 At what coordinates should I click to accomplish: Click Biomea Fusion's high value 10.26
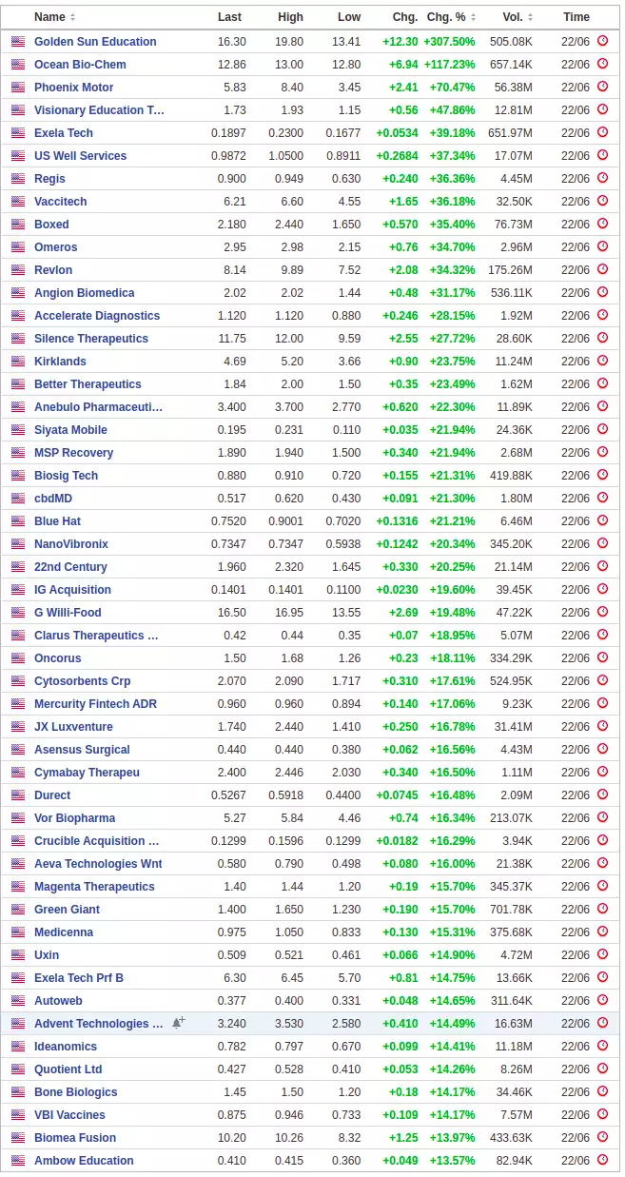tap(288, 1138)
